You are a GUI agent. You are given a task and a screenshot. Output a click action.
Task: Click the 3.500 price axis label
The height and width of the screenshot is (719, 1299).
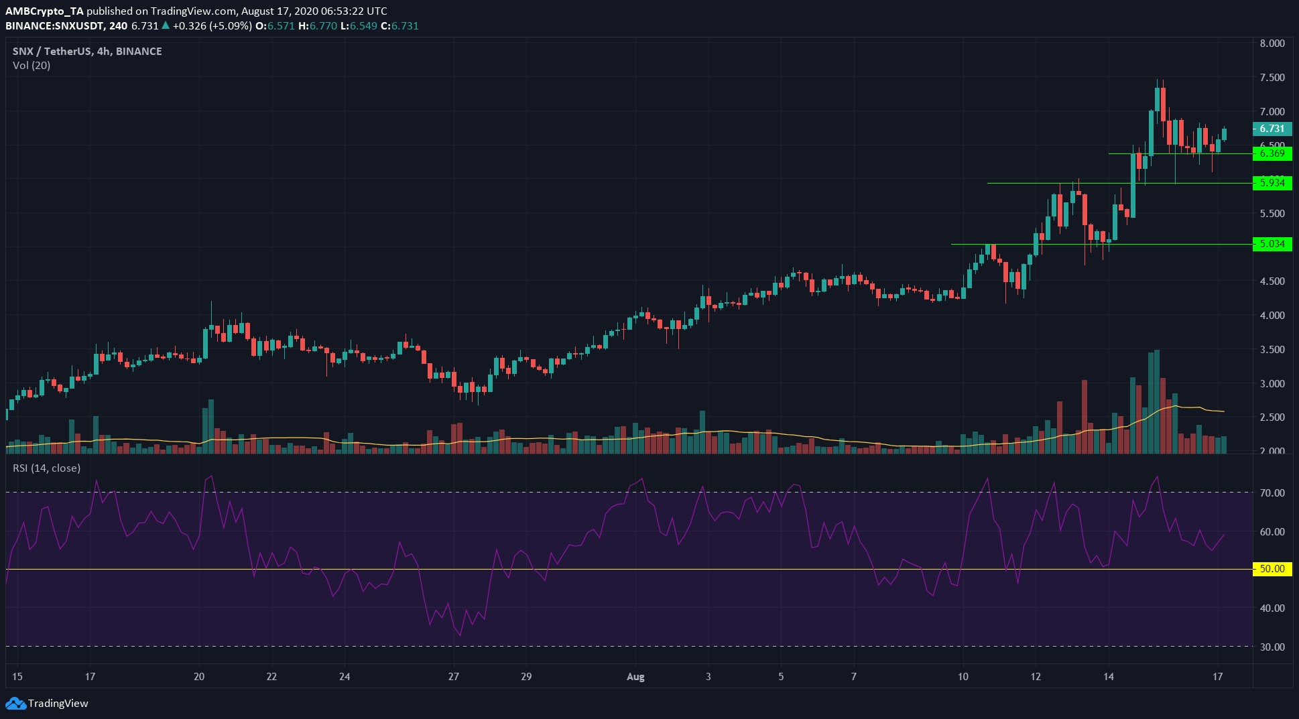tap(1272, 350)
